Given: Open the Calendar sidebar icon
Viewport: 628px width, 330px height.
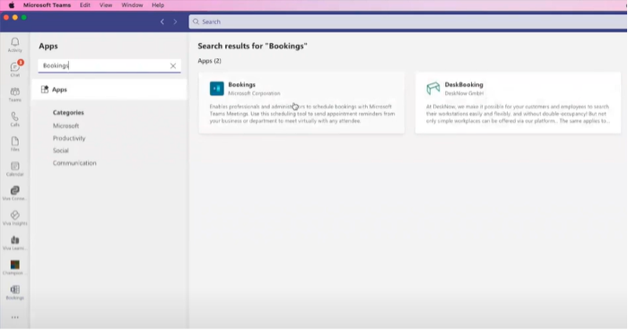Looking at the screenshot, I should click(15, 169).
